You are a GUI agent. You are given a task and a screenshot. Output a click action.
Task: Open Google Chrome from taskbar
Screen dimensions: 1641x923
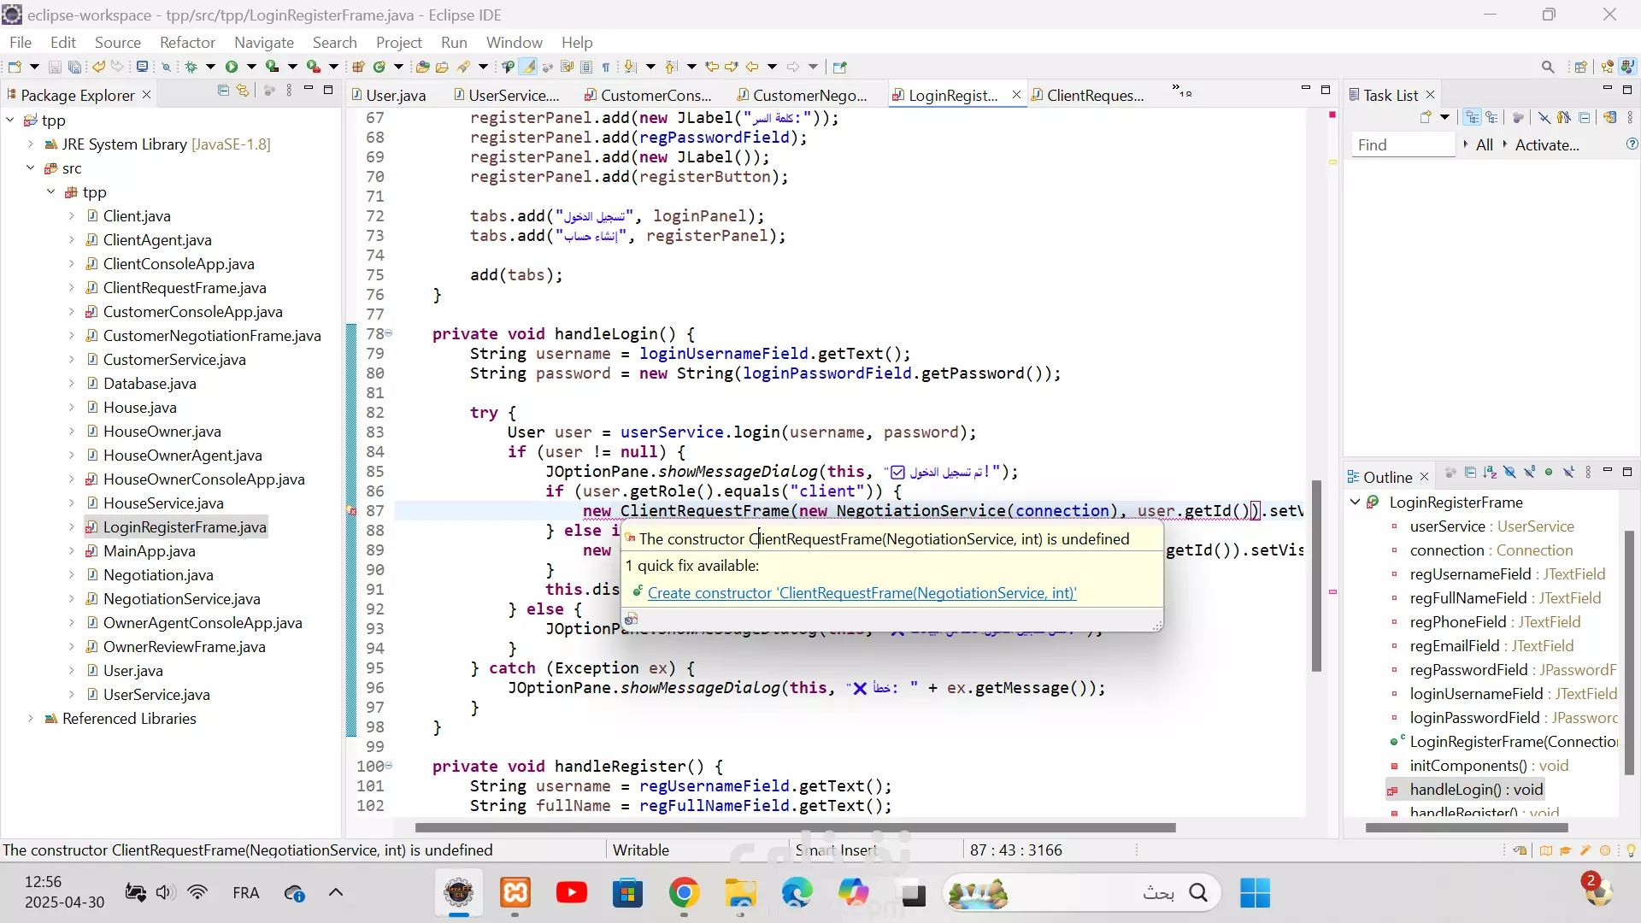pos(684,893)
